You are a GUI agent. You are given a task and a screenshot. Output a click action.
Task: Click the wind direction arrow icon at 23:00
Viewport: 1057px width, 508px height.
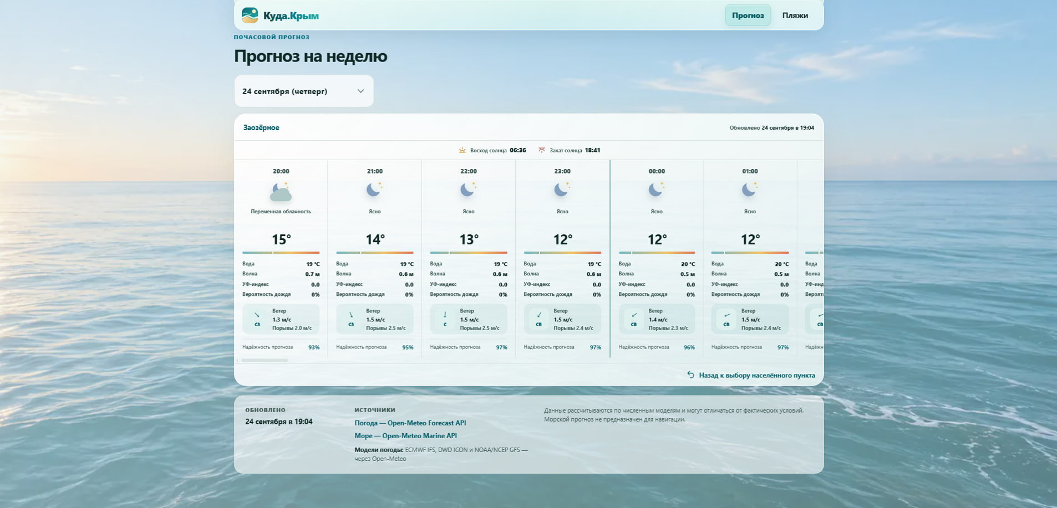click(x=538, y=315)
